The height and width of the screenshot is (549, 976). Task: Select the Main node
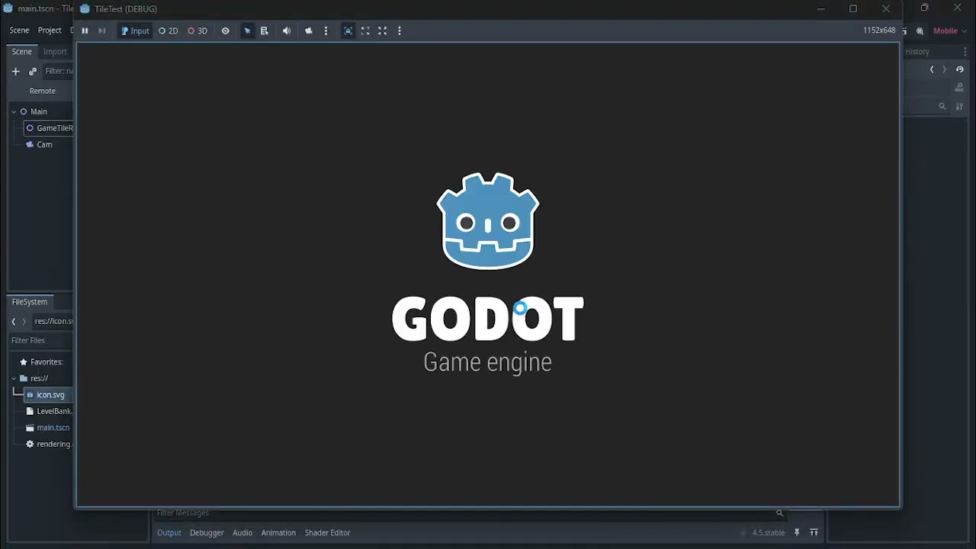(x=39, y=112)
